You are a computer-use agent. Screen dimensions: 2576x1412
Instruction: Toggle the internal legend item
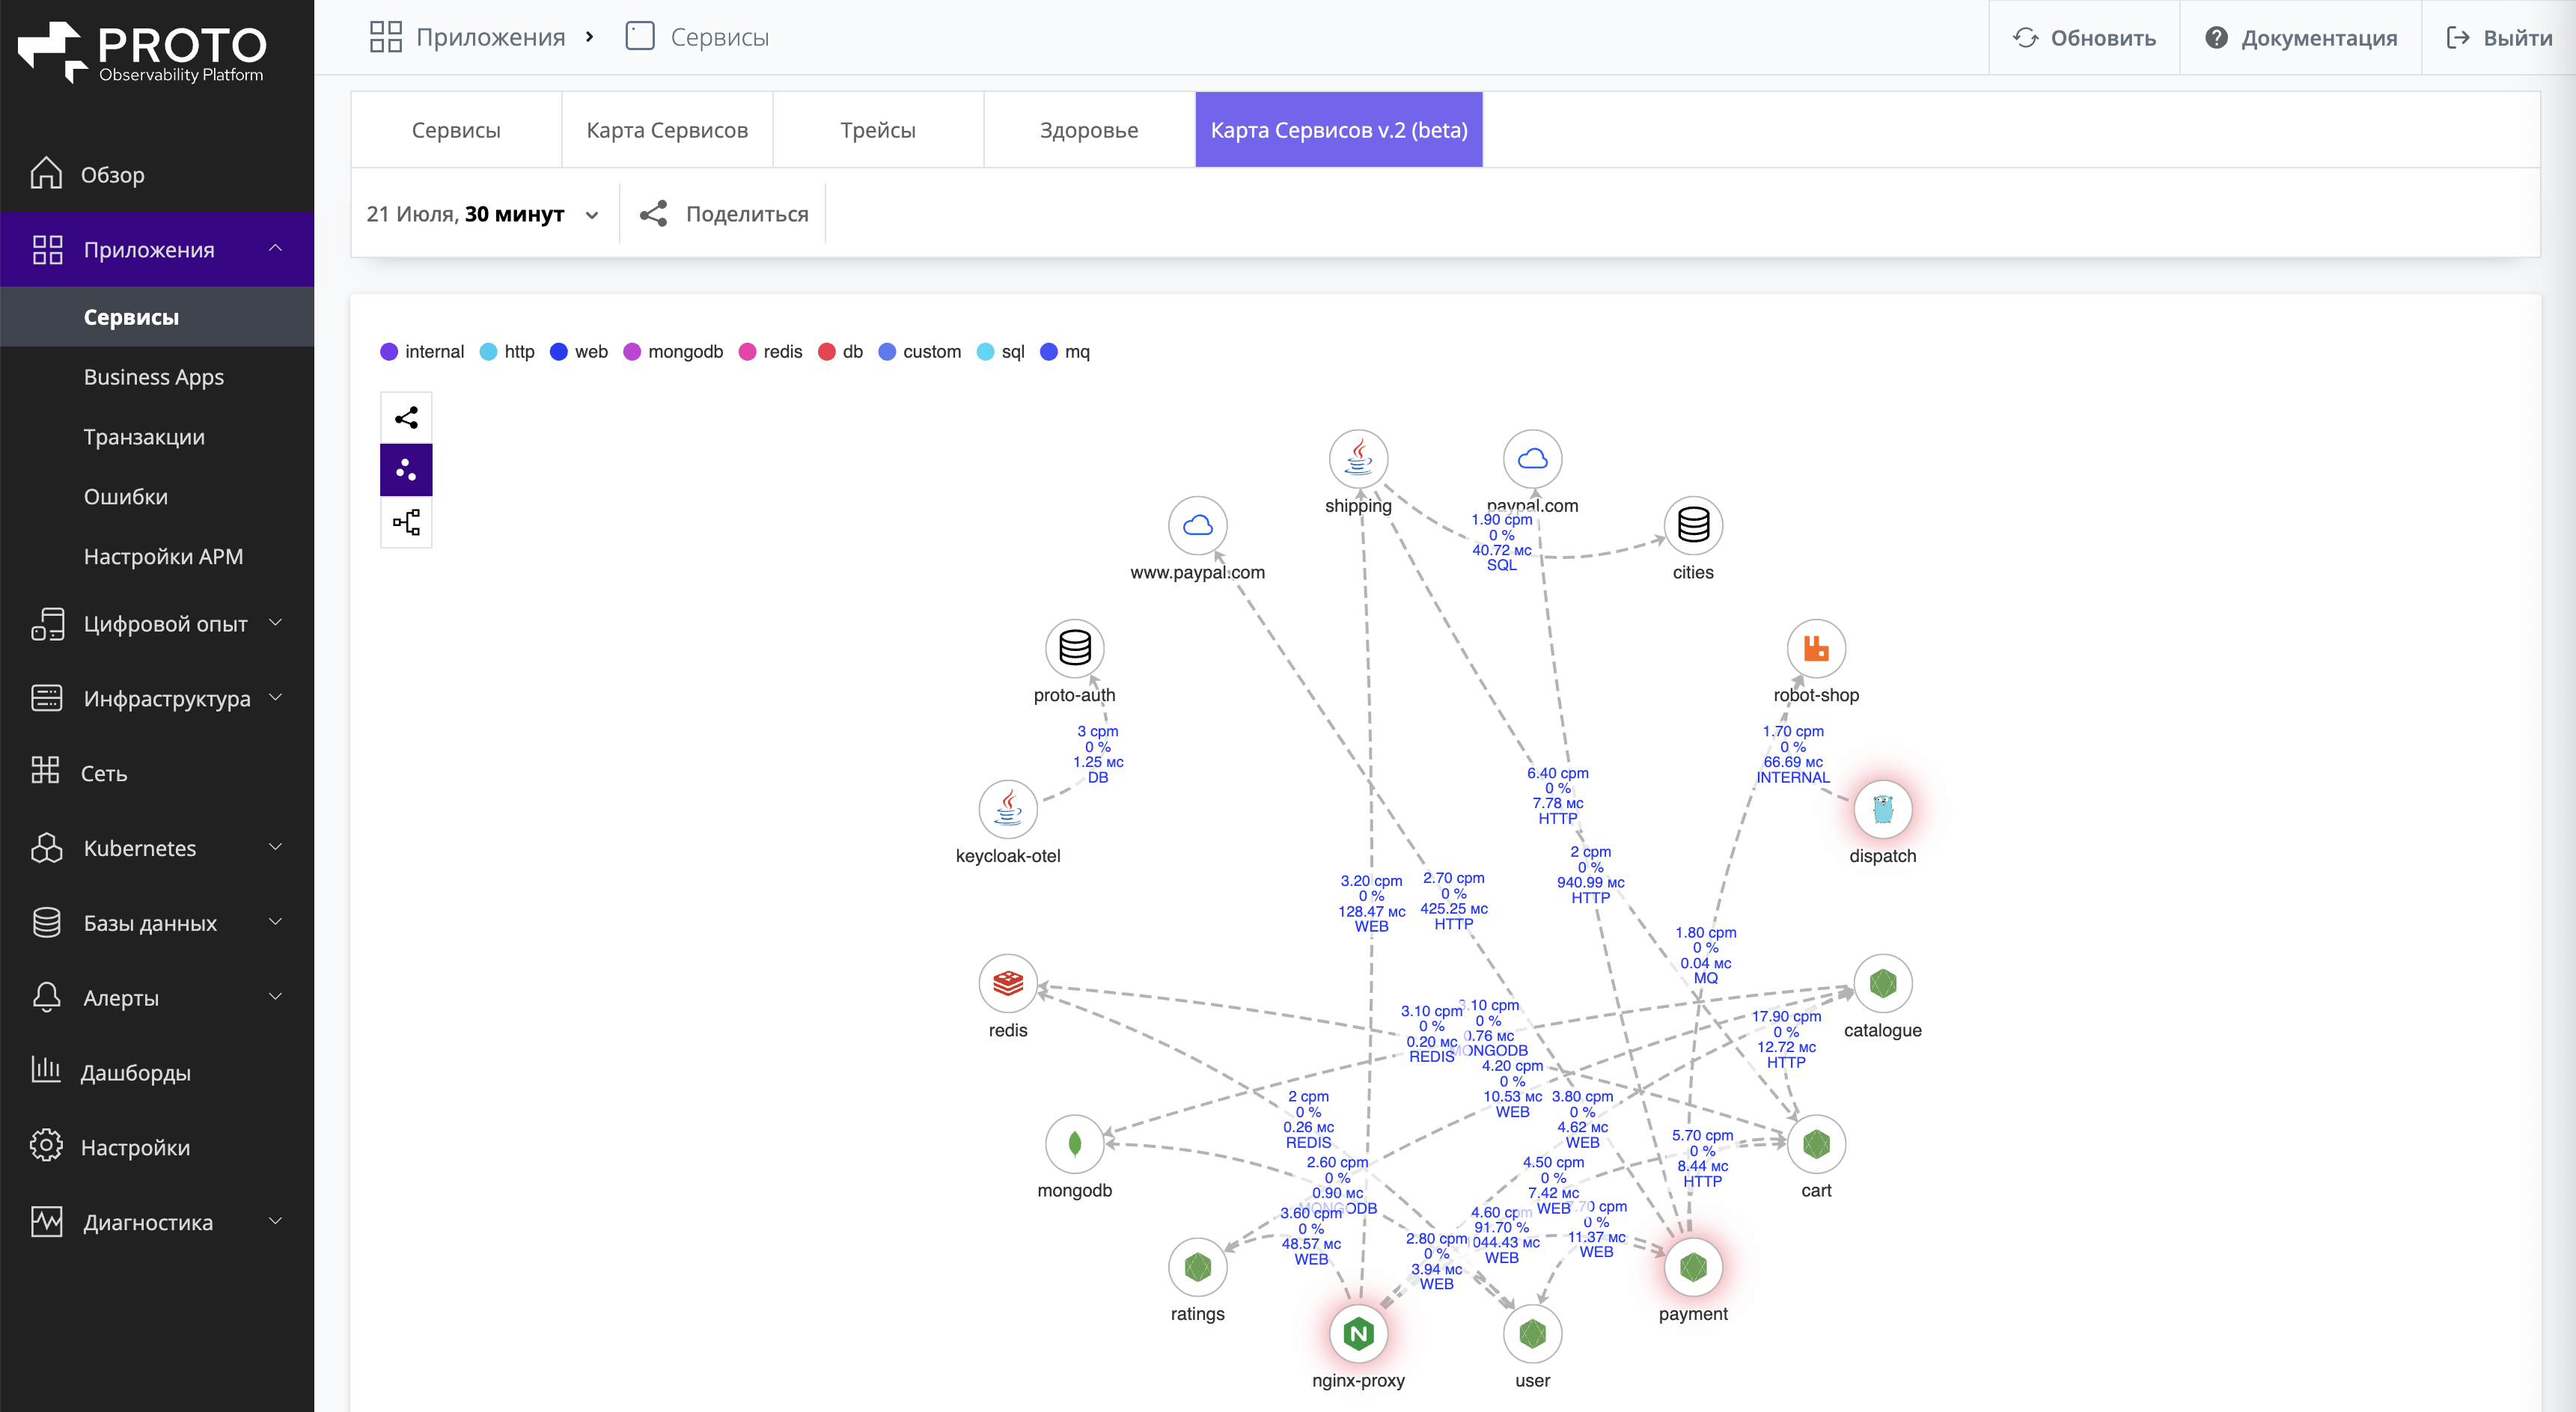click(x=422, y=352)
